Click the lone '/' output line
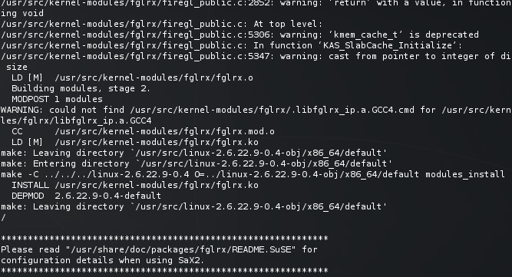The image size is (512, 277). (x=3, y=217)
